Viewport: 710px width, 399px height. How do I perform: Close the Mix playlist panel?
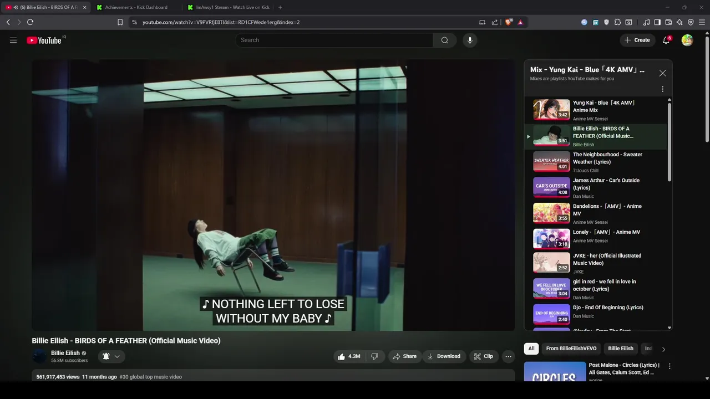click(x=662, y=73)
